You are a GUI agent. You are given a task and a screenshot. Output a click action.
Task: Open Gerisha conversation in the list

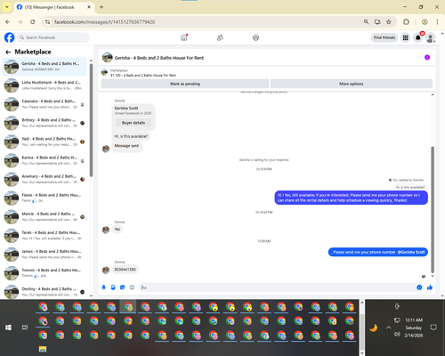(44, 67)
